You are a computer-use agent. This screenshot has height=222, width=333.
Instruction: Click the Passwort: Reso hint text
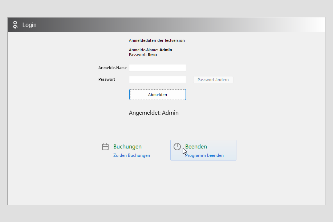click(x=143, y=55)
